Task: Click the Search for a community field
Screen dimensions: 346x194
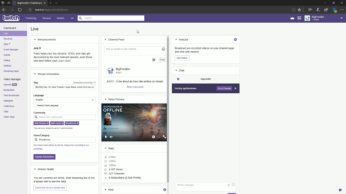Action: coord(64,117)
